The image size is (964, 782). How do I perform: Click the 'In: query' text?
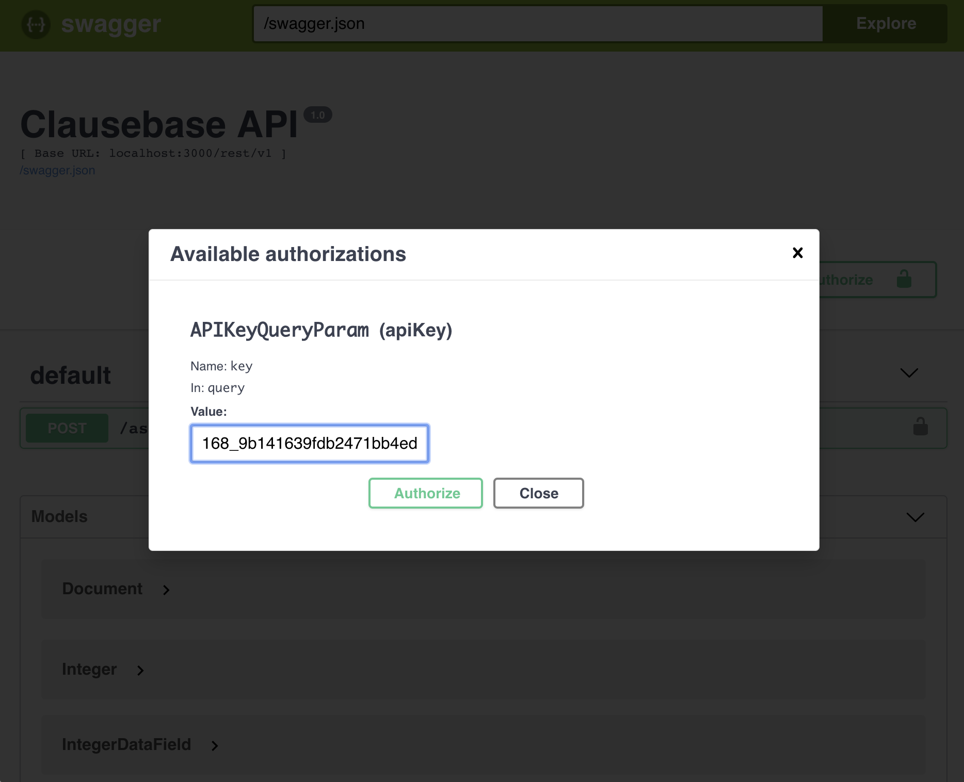coord(217,388)
